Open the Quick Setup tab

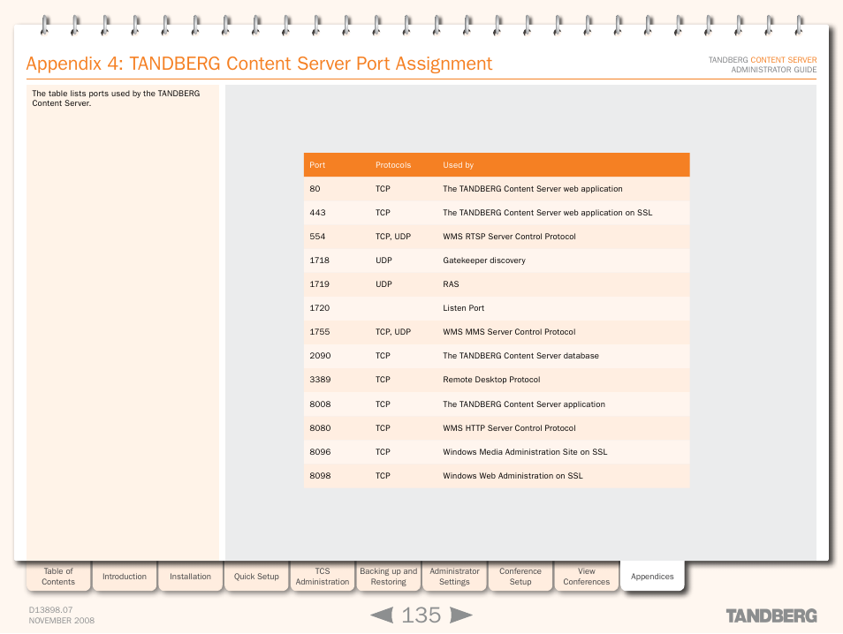click(256, 576)
